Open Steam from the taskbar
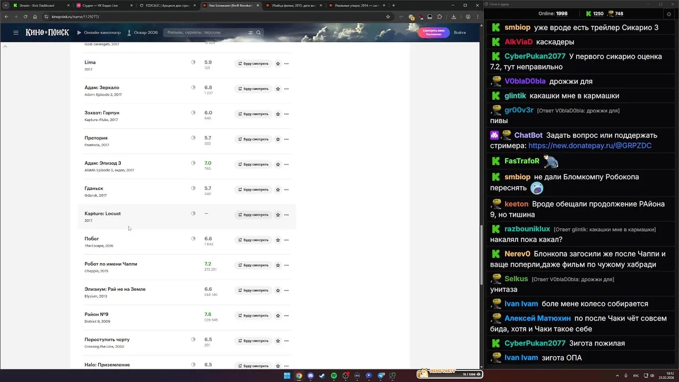Screen dimensions: 679x382 coord(322,376)
